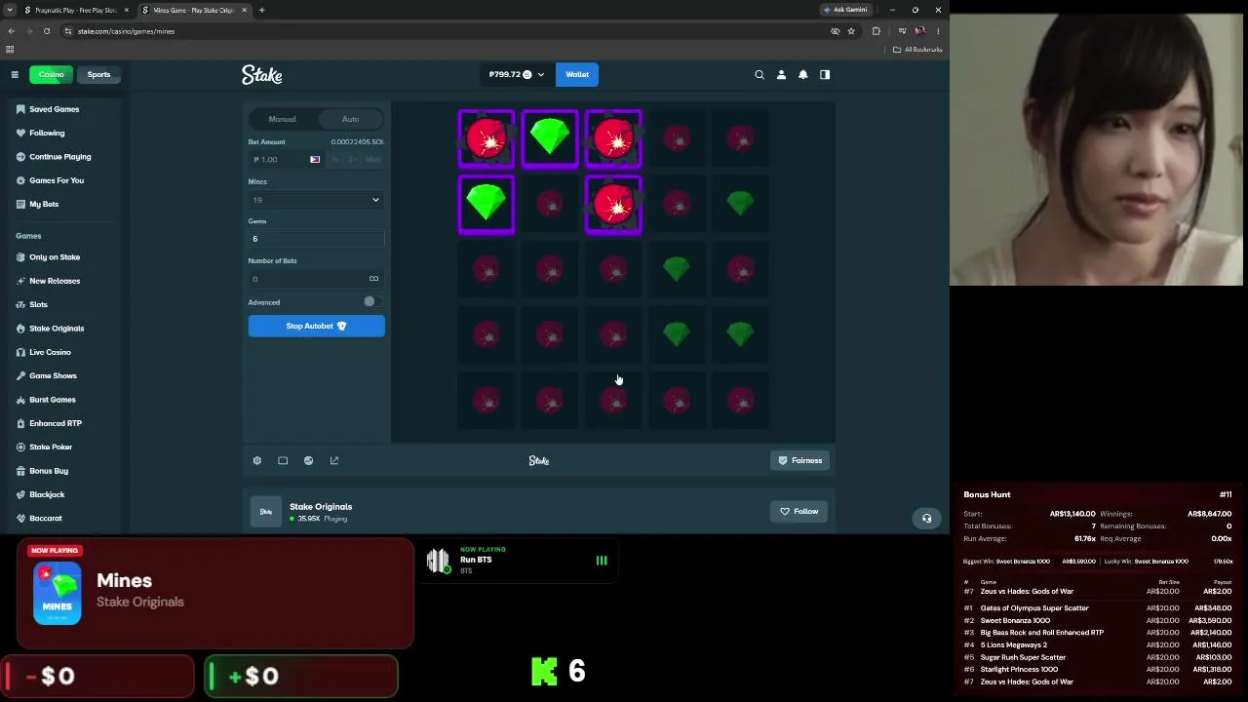Open the Wallet
Viewport: 1248px width, 702px height.
(x=577, y=74)
